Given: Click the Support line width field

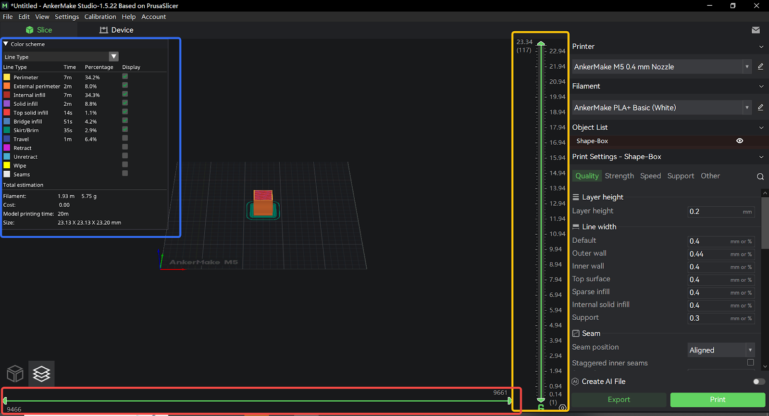Looking at the screenshot, I should click(x=721, y=318).
